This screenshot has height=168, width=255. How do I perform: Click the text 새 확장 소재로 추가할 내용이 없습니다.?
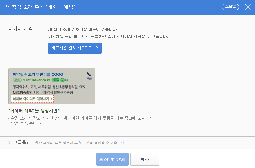pyautogui.click(x=83, y=29)
